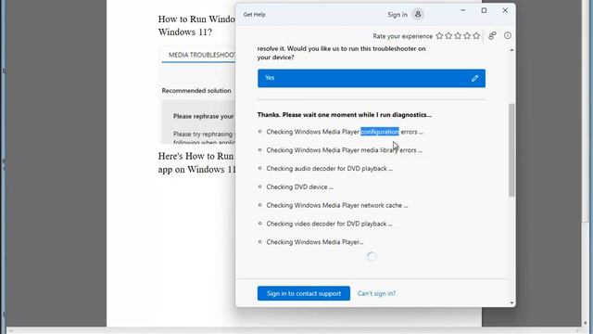Open the Can't sign in? link

point(376,293)
